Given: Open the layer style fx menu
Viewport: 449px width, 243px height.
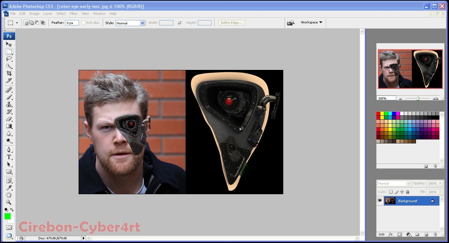Looking at the screenshot, I should pyautogui.click(x=391, y=234).
